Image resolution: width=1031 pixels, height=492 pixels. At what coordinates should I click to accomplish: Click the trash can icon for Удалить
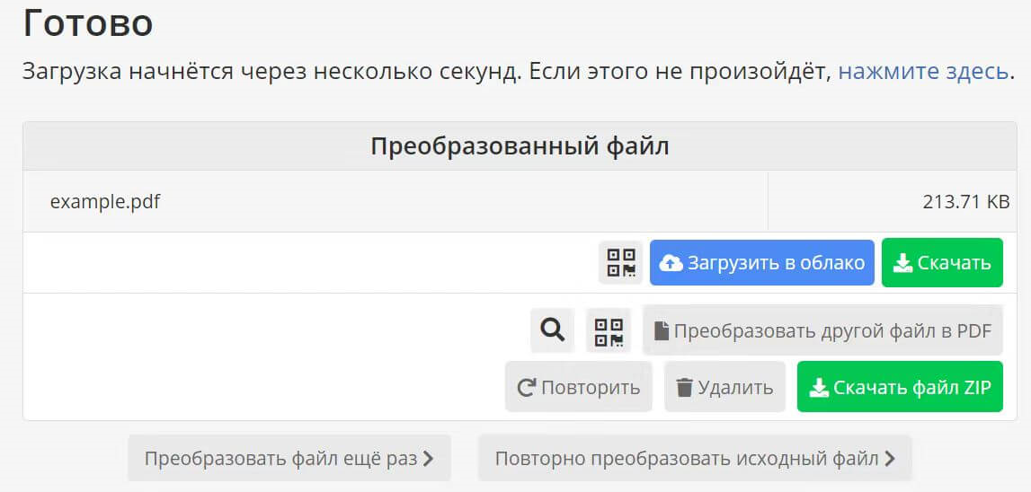[x=685, y=387]
